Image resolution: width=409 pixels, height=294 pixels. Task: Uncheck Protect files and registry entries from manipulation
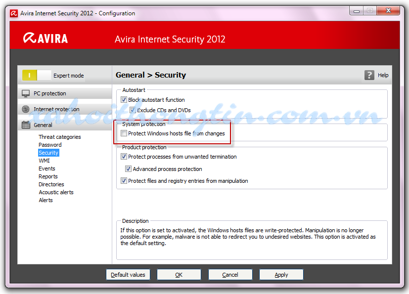(124, 181)
